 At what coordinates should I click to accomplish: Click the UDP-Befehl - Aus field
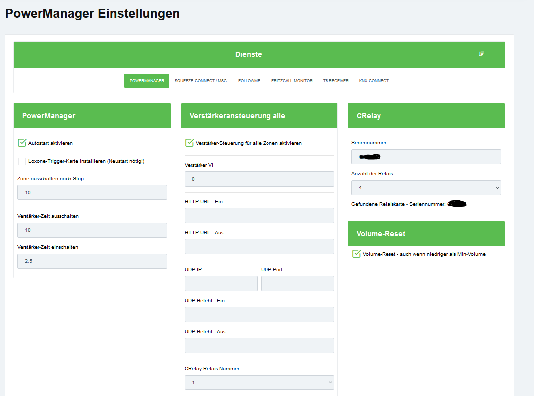point(259,345)
